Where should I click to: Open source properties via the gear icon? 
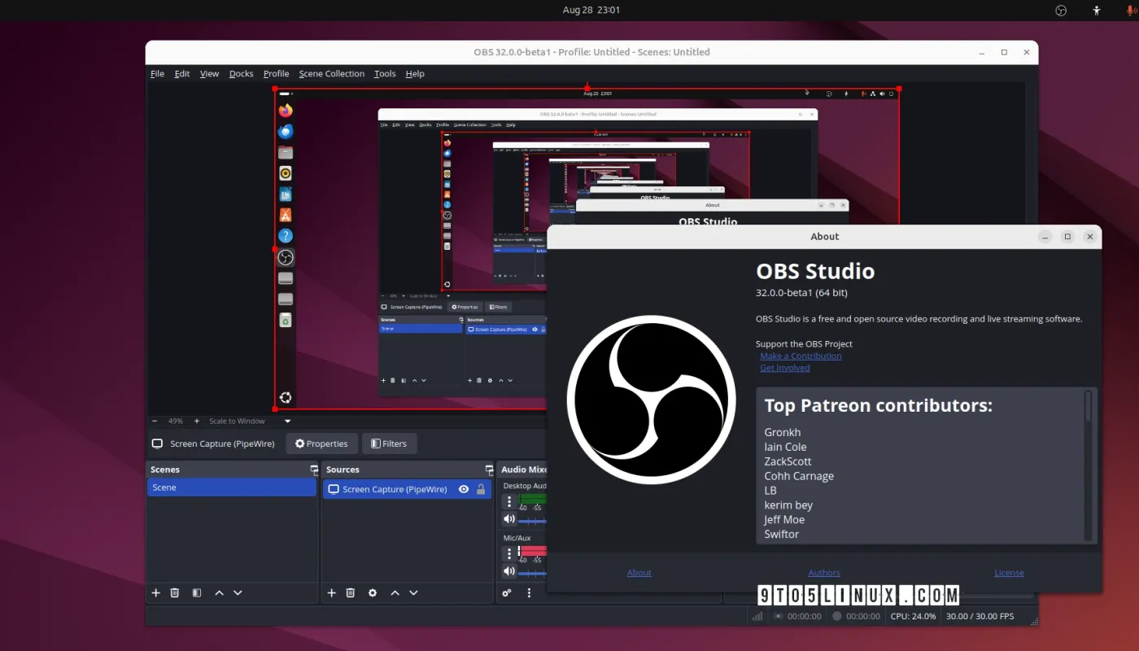coord(372,592)
